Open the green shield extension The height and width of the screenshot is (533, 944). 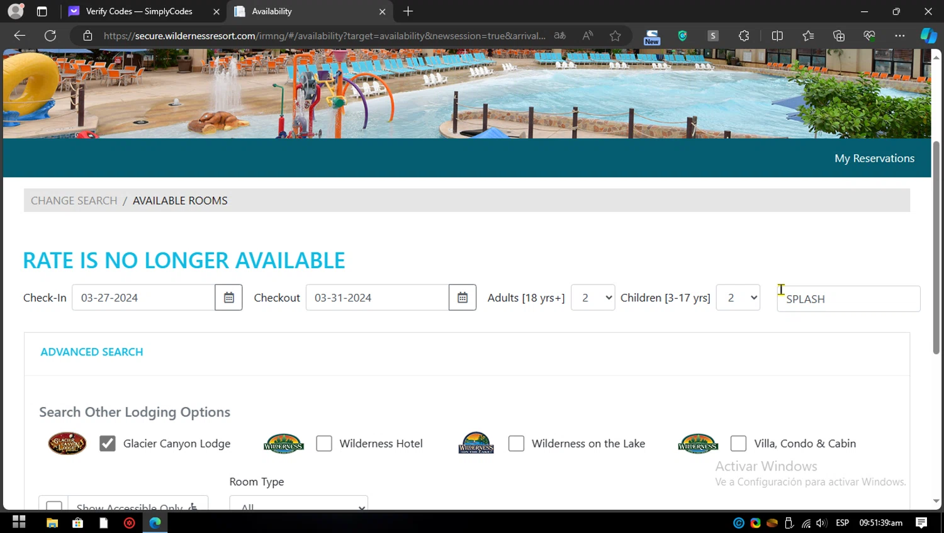point(682,36)
